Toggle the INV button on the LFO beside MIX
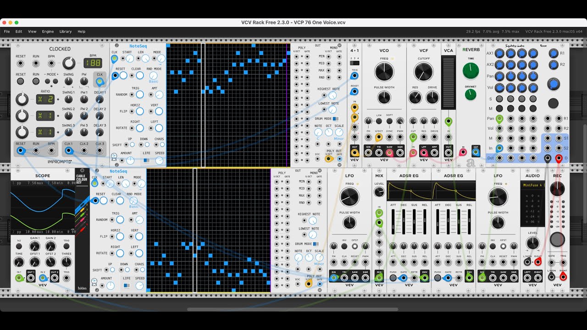The height and width of the screenshot is (330, 587). 344,246
